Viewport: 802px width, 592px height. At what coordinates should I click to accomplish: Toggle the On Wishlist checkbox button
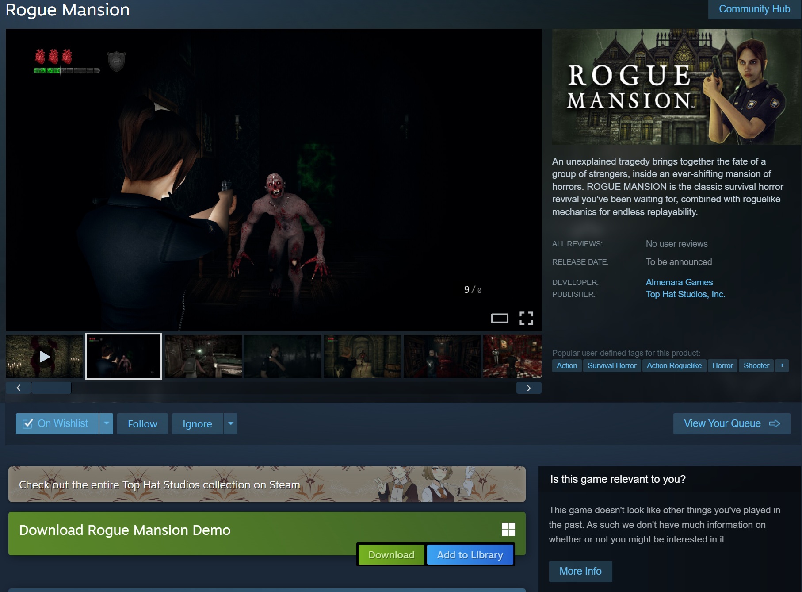tap(57, 424)
